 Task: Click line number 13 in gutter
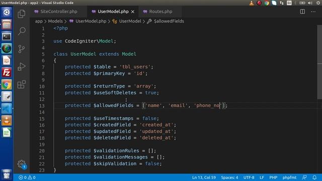(x=42, y=106)
